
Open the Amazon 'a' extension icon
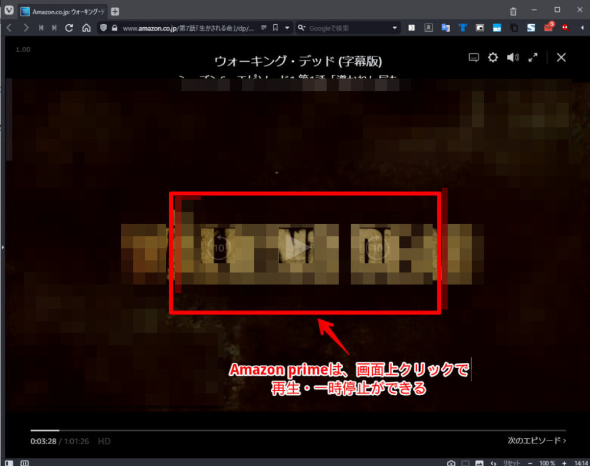pyautogui.click(x=428, y=28)
